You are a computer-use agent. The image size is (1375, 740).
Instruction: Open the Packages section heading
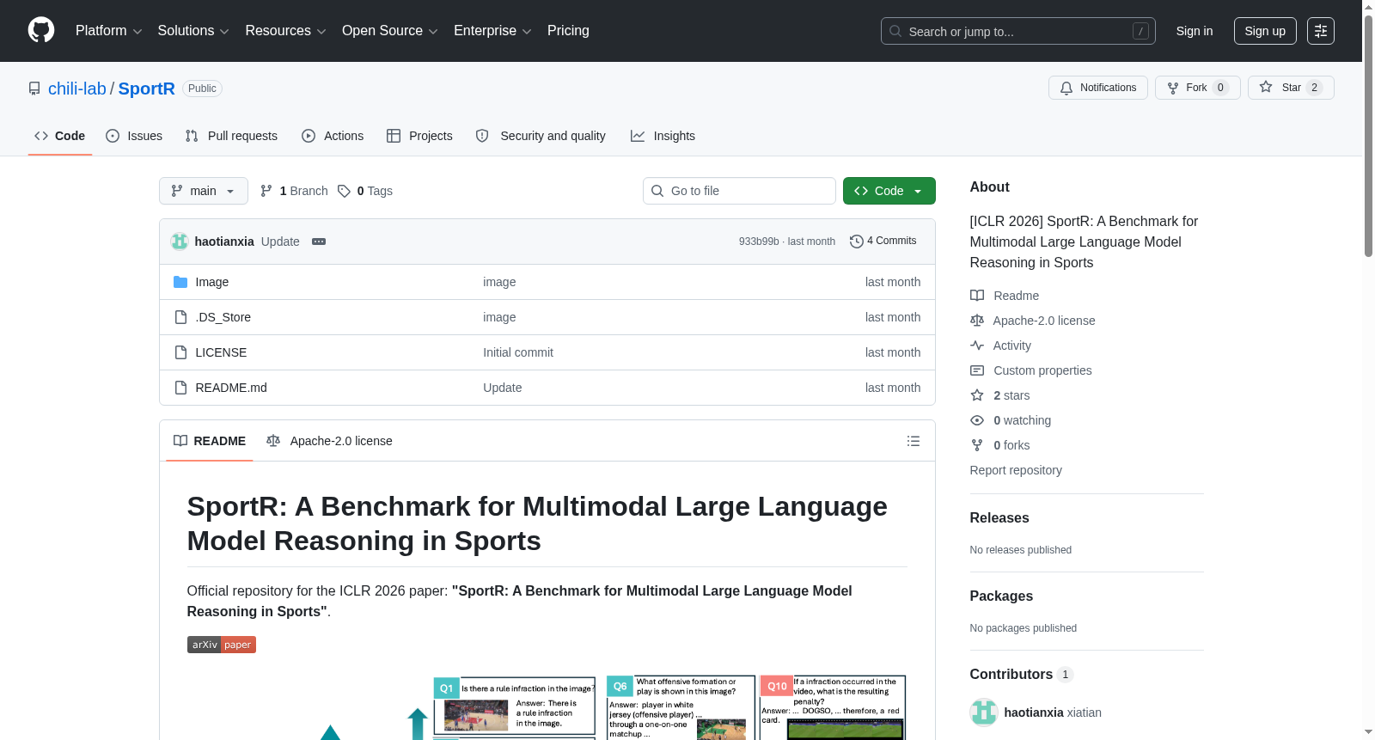point(1001,596)
